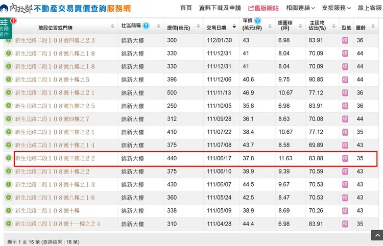Open address link 新生北路二段108號三樓之22
The width and height of the screenshot is (383, 246).
pos(55,158)
